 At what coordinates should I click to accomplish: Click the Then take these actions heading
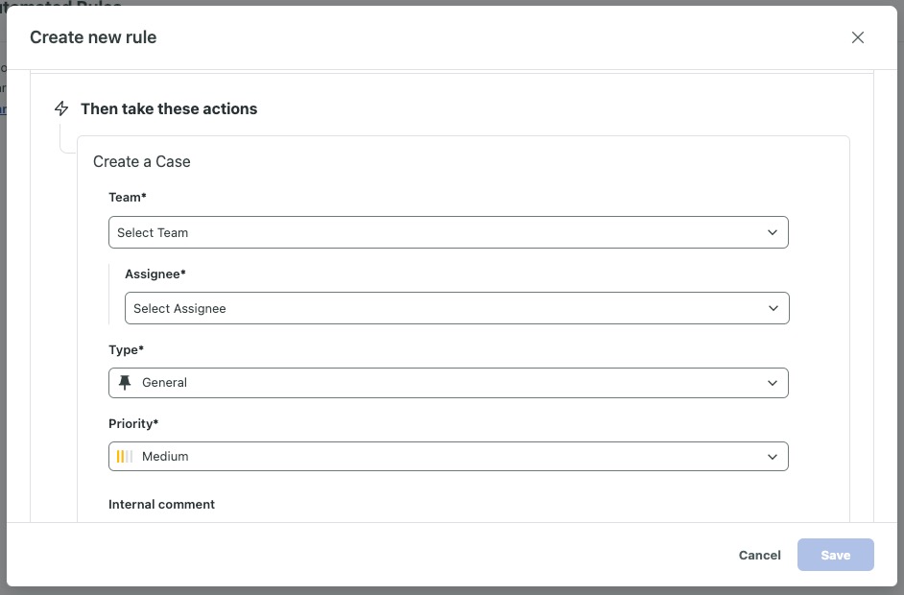pyautogui.click(x=169, y=108)
